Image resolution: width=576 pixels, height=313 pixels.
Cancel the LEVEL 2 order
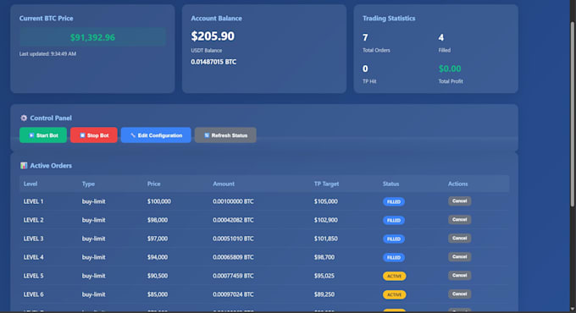(459, 220)
